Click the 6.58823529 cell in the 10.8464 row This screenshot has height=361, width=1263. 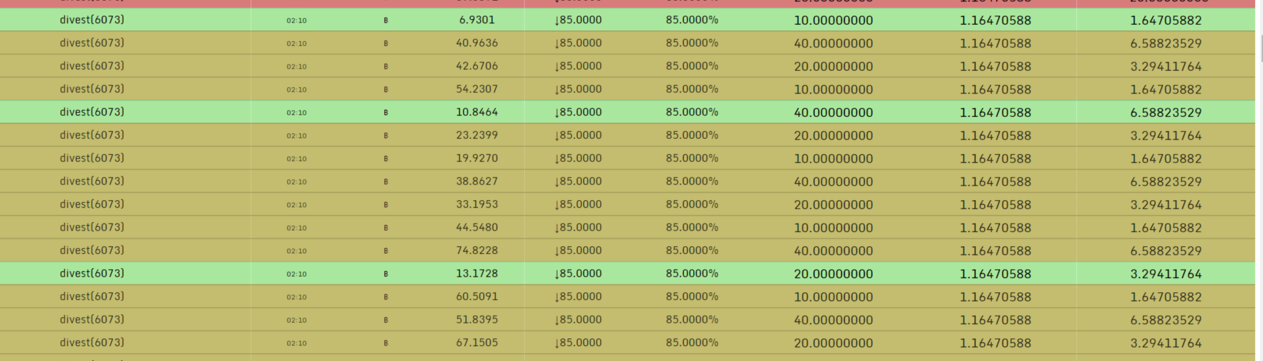tap(1166, 113)
